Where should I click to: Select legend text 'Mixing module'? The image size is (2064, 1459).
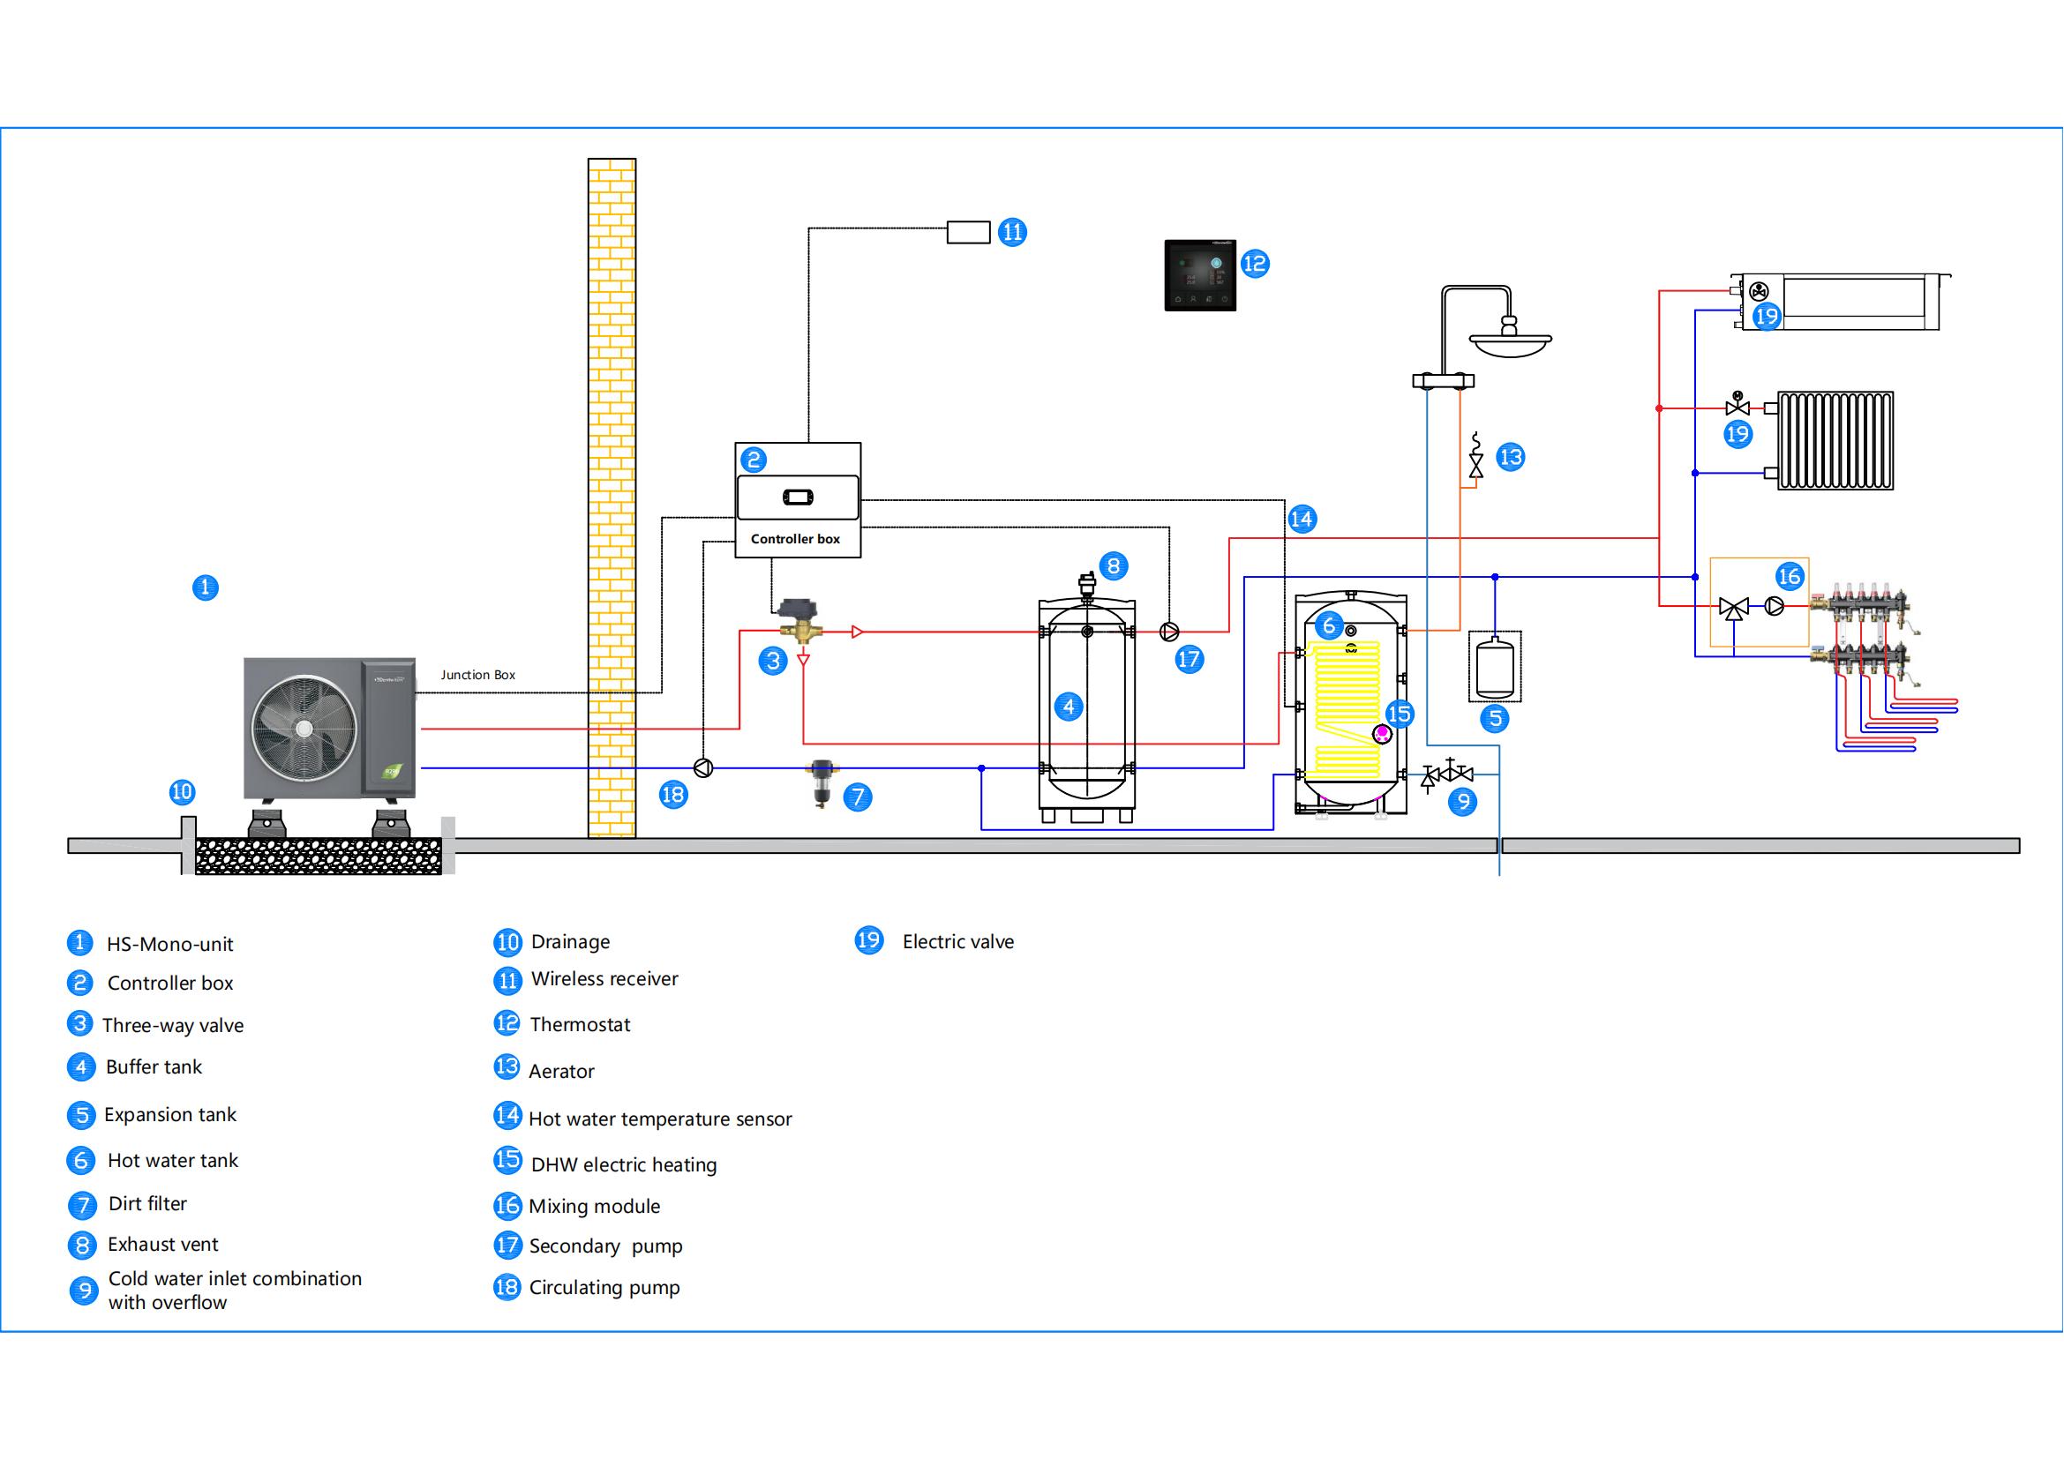tap(594, 1207)
